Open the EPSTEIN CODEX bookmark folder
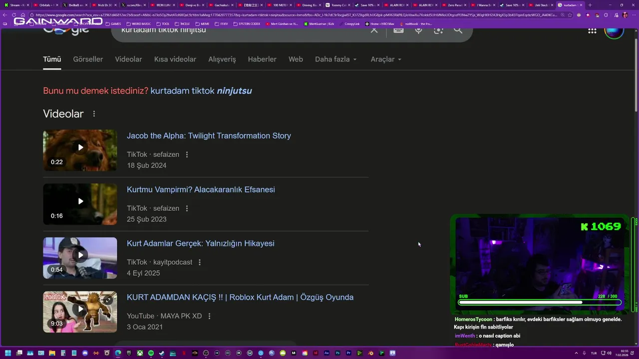The image size is (639, 359). 246,23
